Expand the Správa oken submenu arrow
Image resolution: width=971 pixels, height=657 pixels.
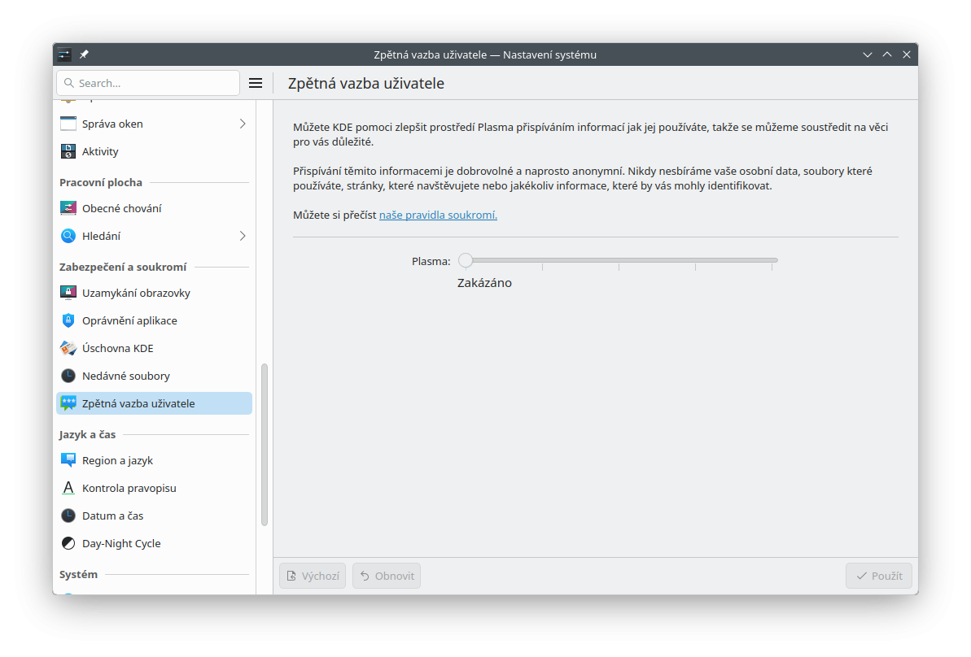pyautogui.click(x=243, y=124)
